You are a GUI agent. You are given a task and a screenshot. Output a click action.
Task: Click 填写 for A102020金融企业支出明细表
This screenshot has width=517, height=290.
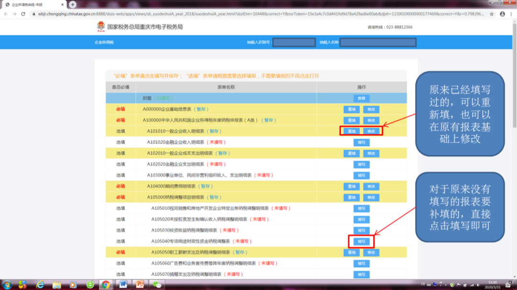[361, 164]
